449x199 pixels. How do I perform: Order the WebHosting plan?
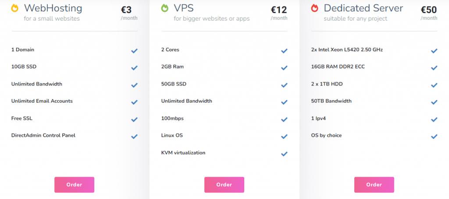74,185
